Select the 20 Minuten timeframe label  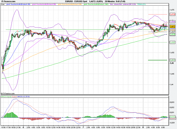click(110, 1)
